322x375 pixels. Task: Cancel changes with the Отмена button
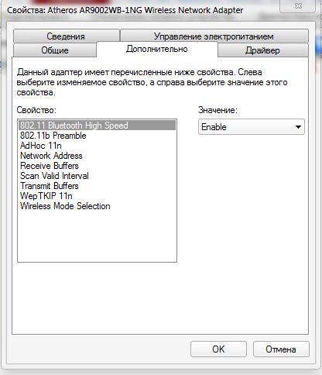click(281, 349)
